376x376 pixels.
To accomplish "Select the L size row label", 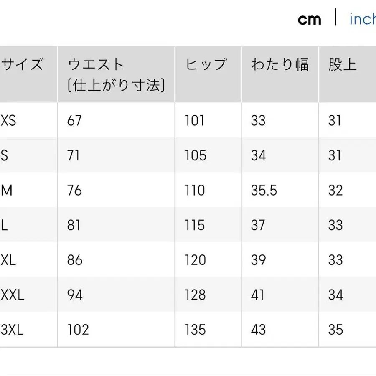I will (x=5, y=225).
